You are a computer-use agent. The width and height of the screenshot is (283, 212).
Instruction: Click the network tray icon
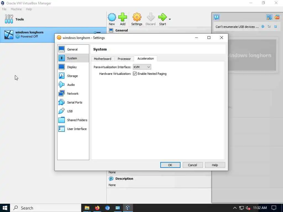tap(242, 208)
